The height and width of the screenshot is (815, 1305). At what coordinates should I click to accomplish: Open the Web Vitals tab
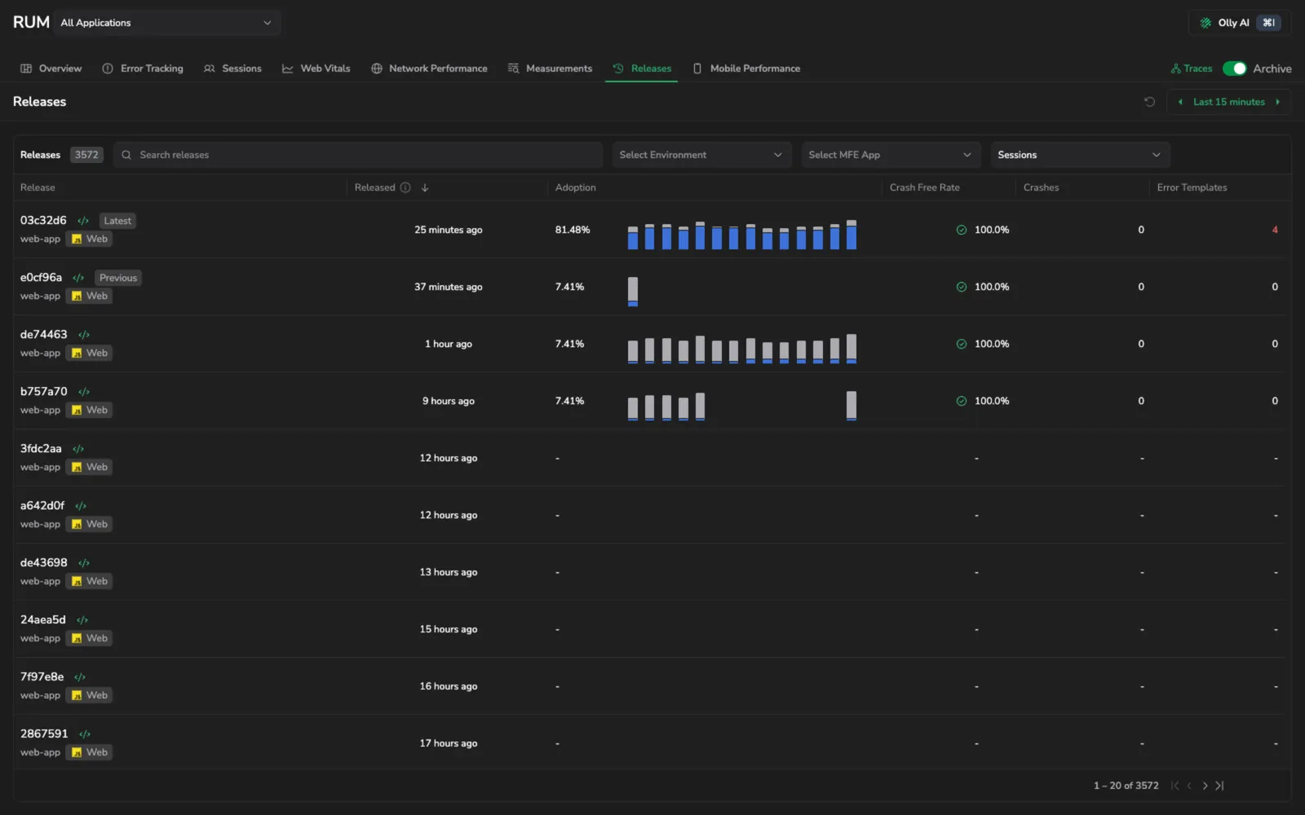(x=316, y=68)
